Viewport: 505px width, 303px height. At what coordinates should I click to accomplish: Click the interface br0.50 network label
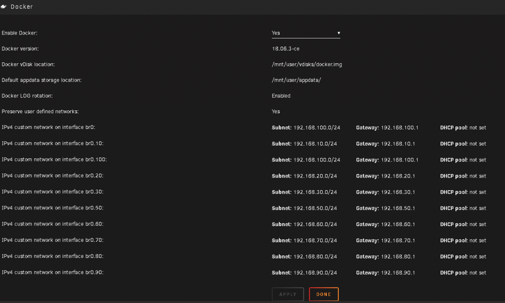53,208
